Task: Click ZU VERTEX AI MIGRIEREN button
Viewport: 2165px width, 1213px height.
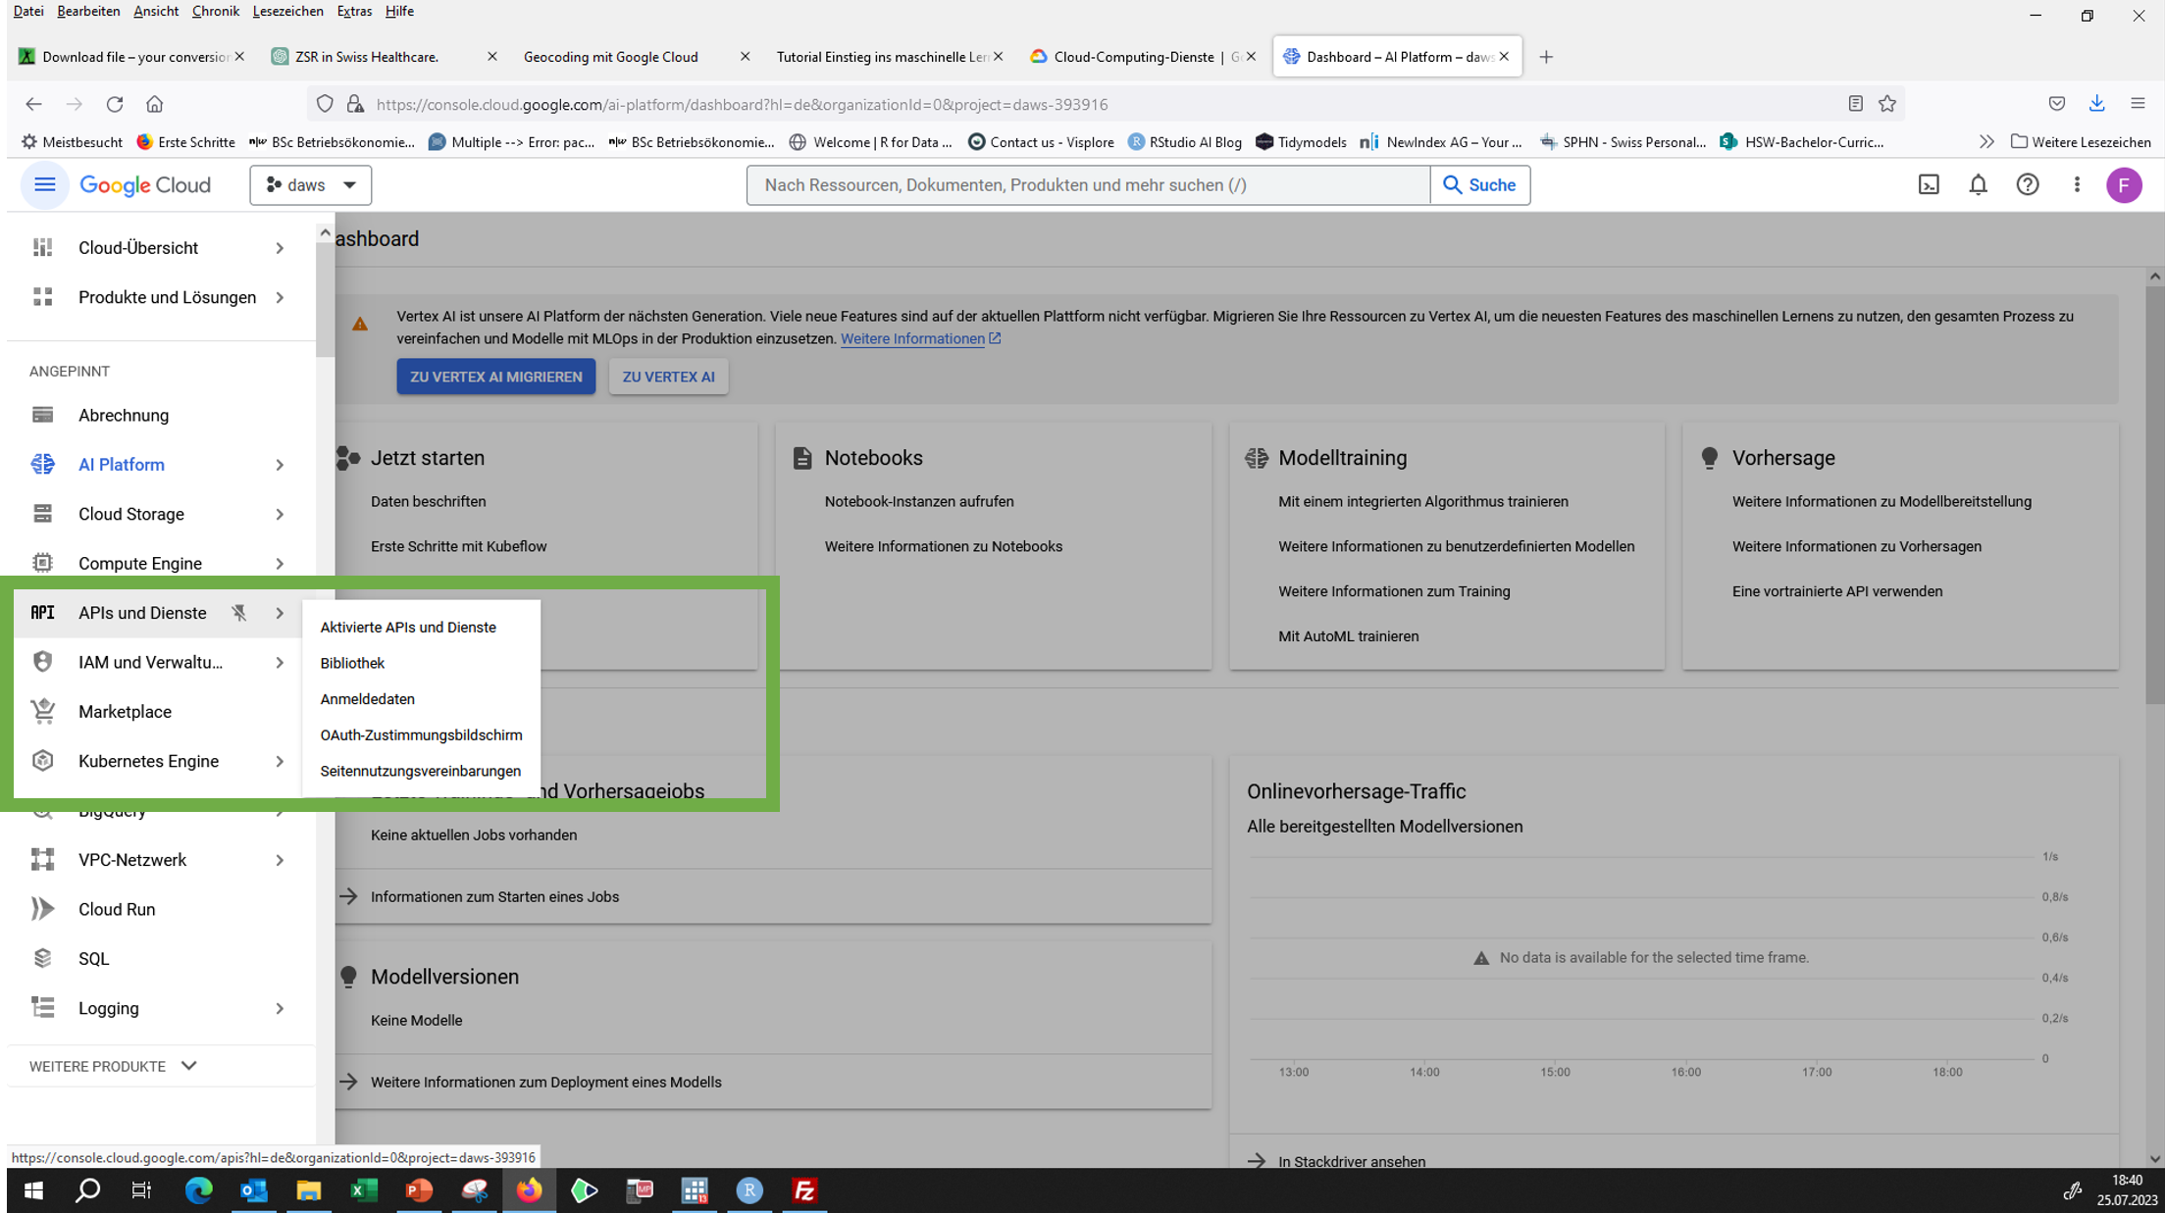Action: pos(495,377)
